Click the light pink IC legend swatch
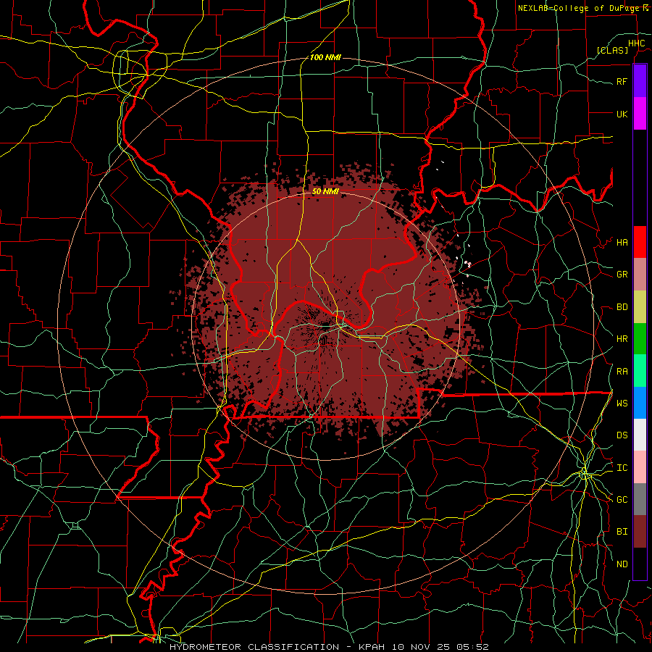The image size is (652, 652). pyautogui.click(x=640, y=467)
